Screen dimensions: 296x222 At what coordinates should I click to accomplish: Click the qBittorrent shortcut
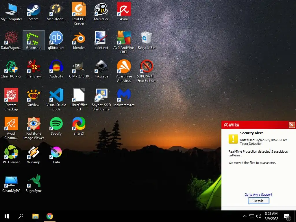56,40
